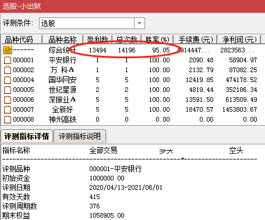The image size is (265, 220).
Task: Switch to 评测指标说明 tab
Action: [80, 136]
